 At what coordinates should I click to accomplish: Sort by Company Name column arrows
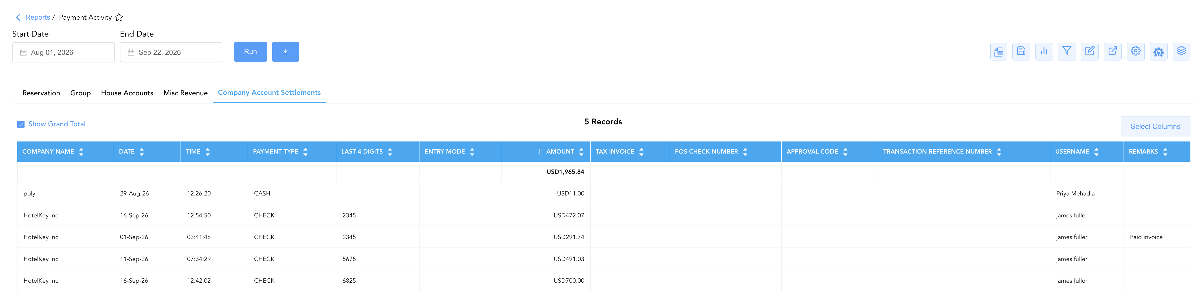coord(81,152)
